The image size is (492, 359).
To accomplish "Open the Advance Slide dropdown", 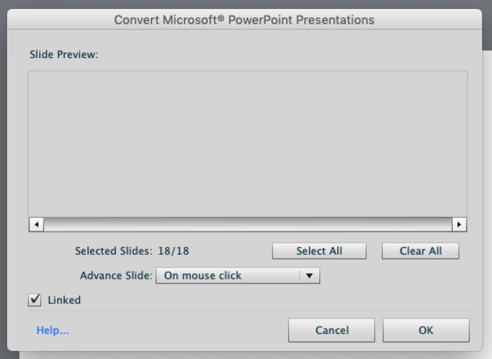I will tap(238, 275).
